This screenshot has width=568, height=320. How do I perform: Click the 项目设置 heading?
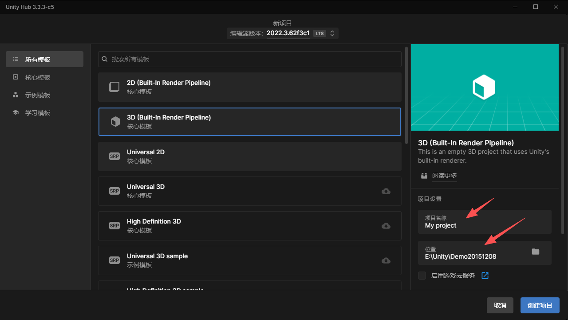[430, 199]
